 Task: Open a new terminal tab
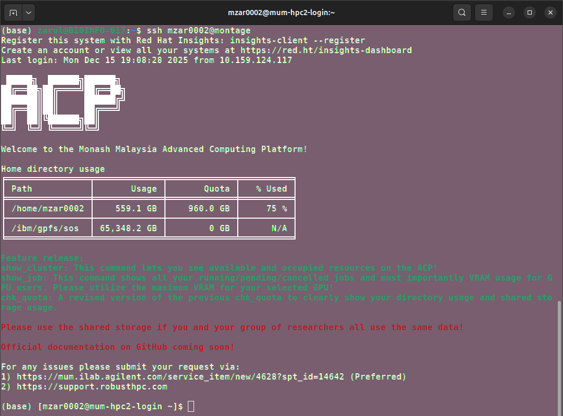coord(13,12)
